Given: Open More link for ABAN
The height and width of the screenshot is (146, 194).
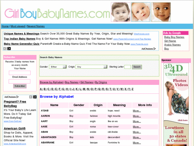Looking at the screenshot, I should click(137, 132).
